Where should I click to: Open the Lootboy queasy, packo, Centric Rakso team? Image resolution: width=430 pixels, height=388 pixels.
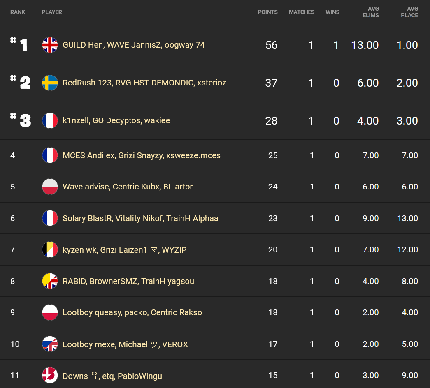132,312
